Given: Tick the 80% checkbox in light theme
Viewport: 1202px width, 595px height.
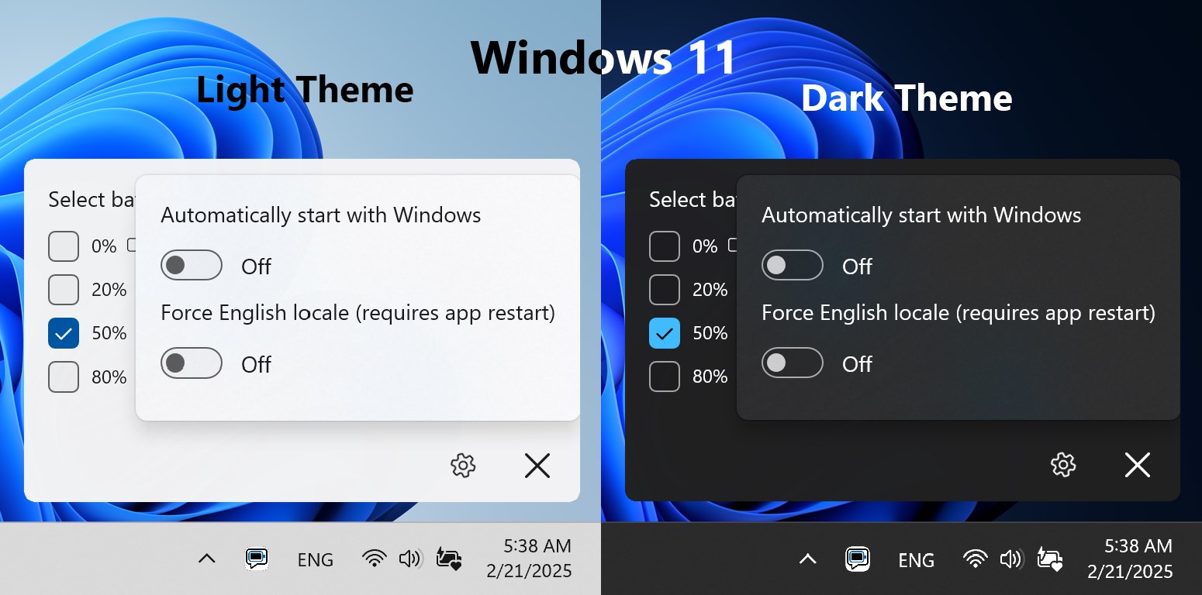Looking at the screenshot, I should pyautogui.click(x=64, y=377).
